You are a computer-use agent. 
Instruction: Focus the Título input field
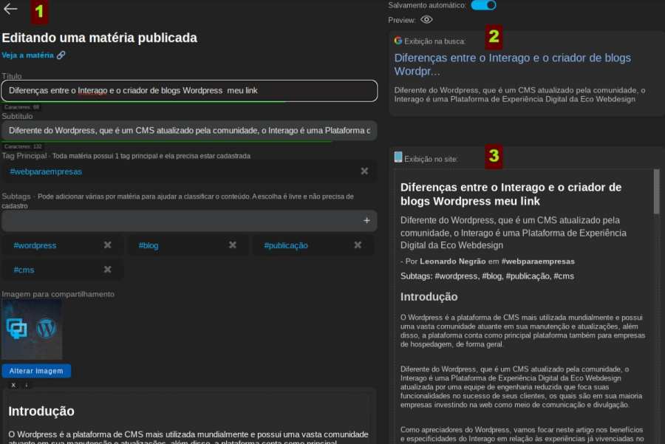(189, 91)
